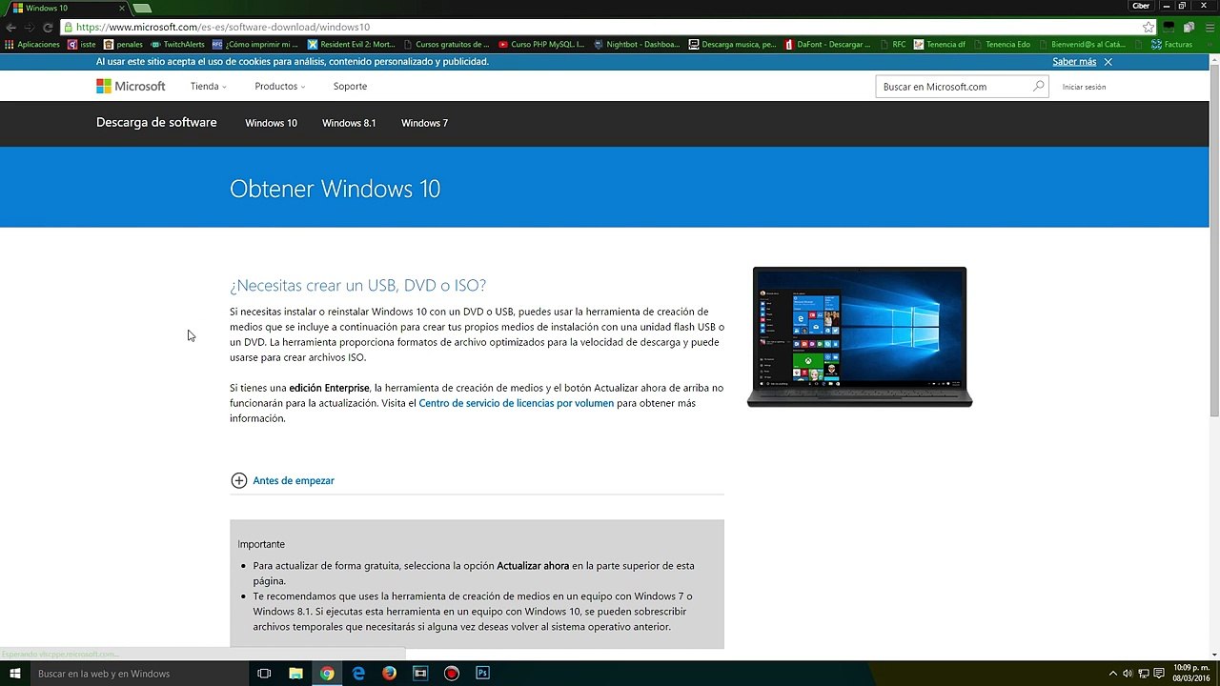Dismiss the cookie banner with the X
This screenshot has height=686, width=1220.
1108,62
